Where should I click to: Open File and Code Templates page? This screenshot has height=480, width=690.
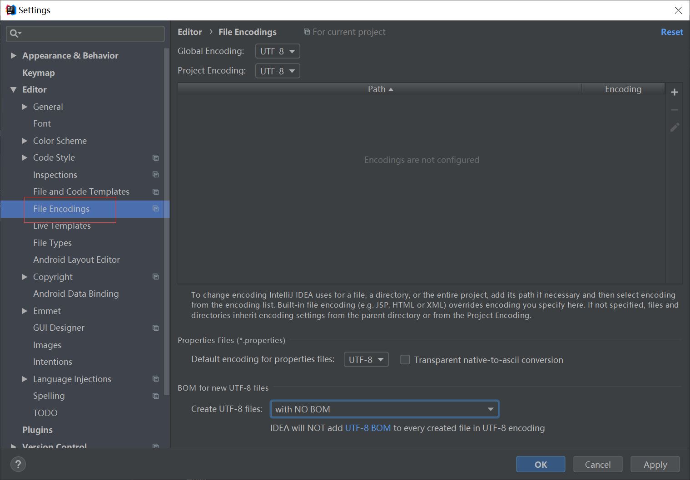tap(81, 191)
